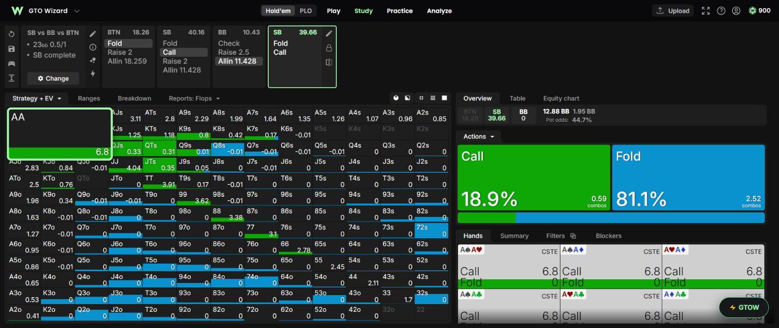Click the Upload button
Image resolution: width=779 pixels, height=328 pixels.
(x=672, y=11)
